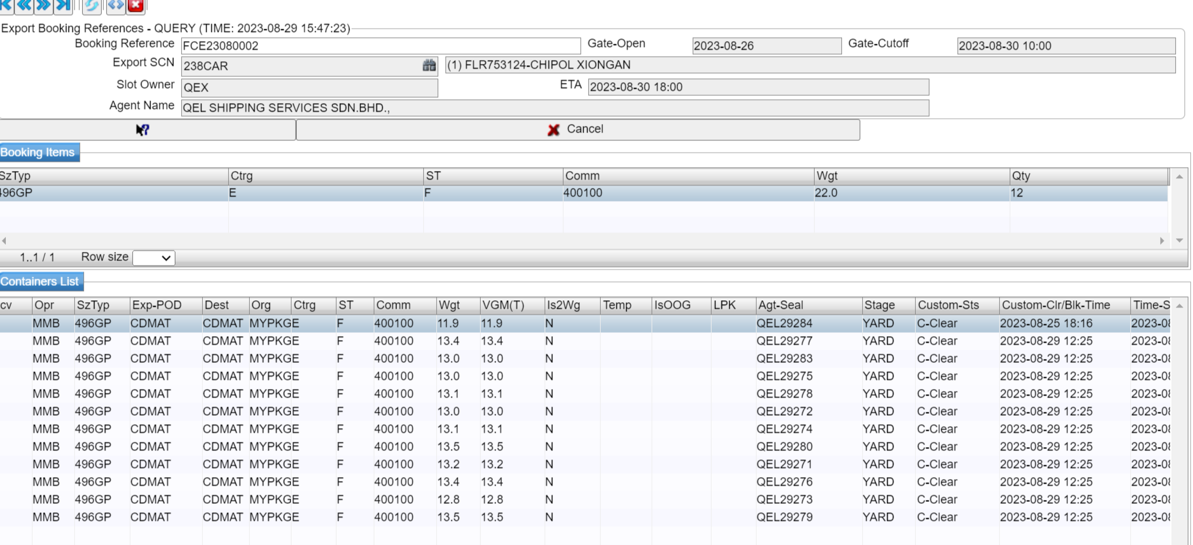This screenshot has width=1193, height=545.
Task: Open the Row size dropdown
Action: click(x=154, y=258)
